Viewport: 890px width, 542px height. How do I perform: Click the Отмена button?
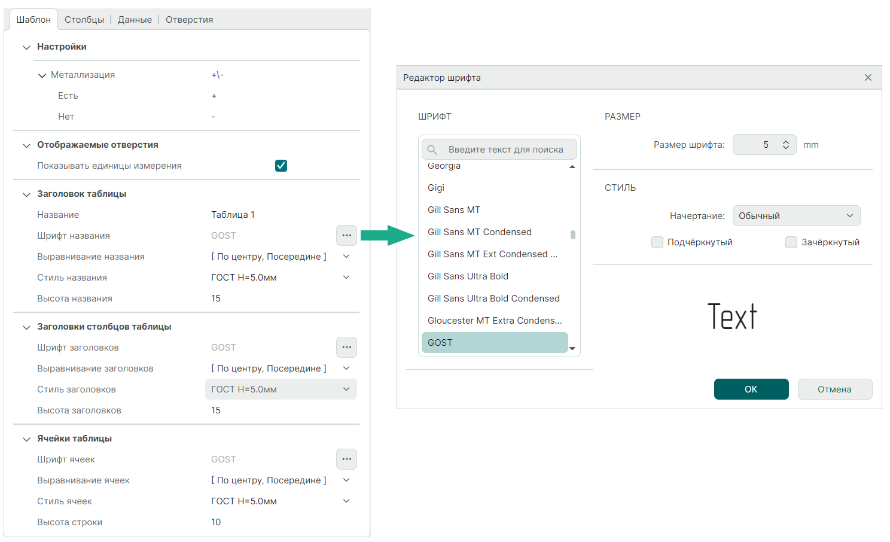coord(834,389)
